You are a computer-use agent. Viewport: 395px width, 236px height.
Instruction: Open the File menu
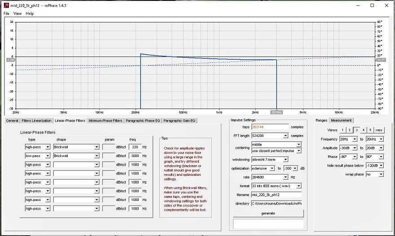pyautogui.click(x=6, y=13)
